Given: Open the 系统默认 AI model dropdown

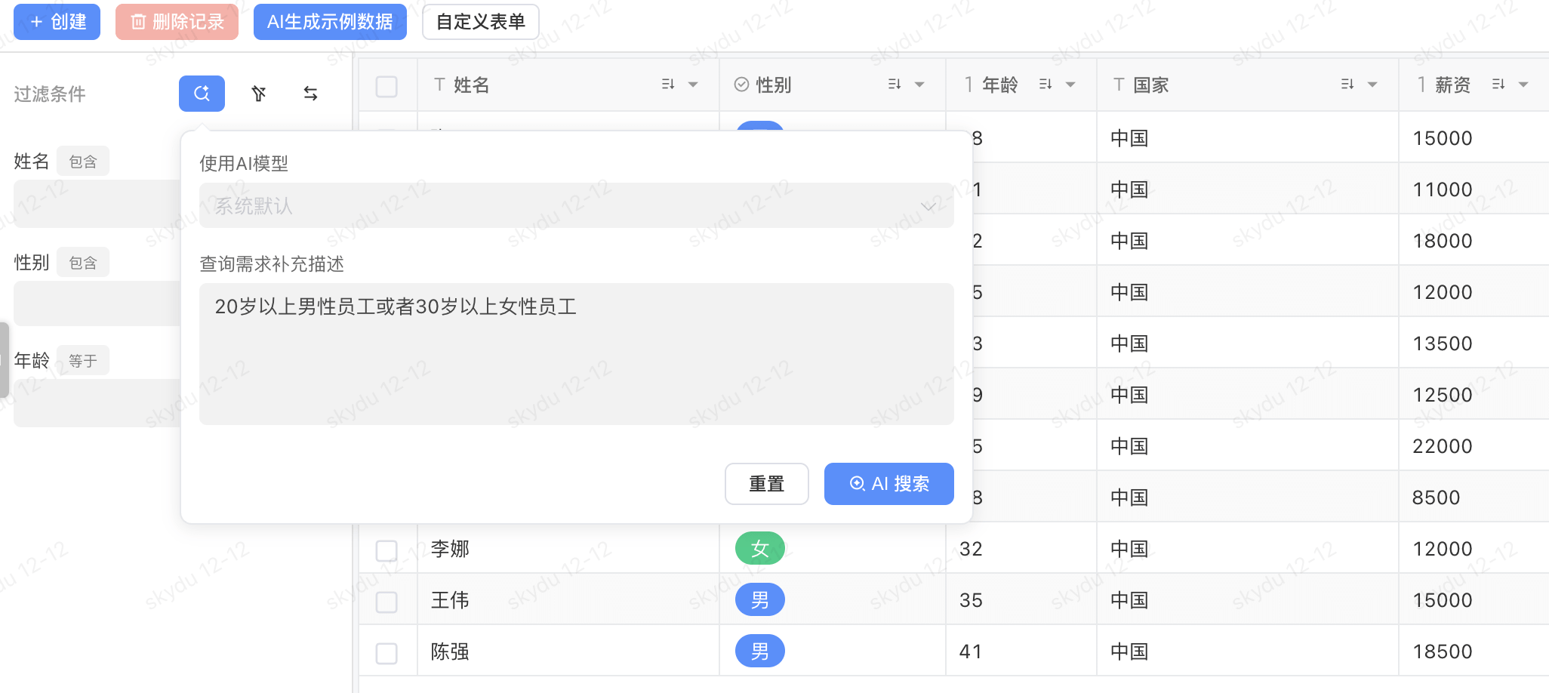Looking at the screenshot, I should tap(576, 205).
